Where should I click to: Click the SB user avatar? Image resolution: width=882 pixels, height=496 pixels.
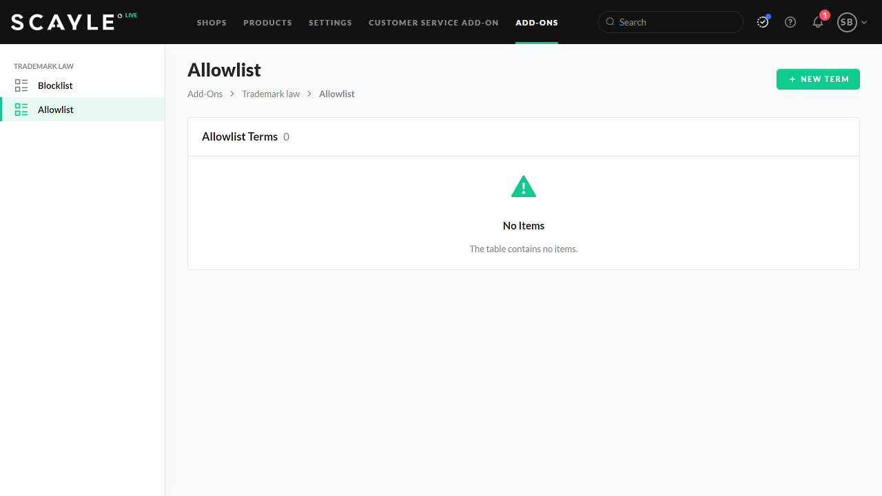[846, 22]
